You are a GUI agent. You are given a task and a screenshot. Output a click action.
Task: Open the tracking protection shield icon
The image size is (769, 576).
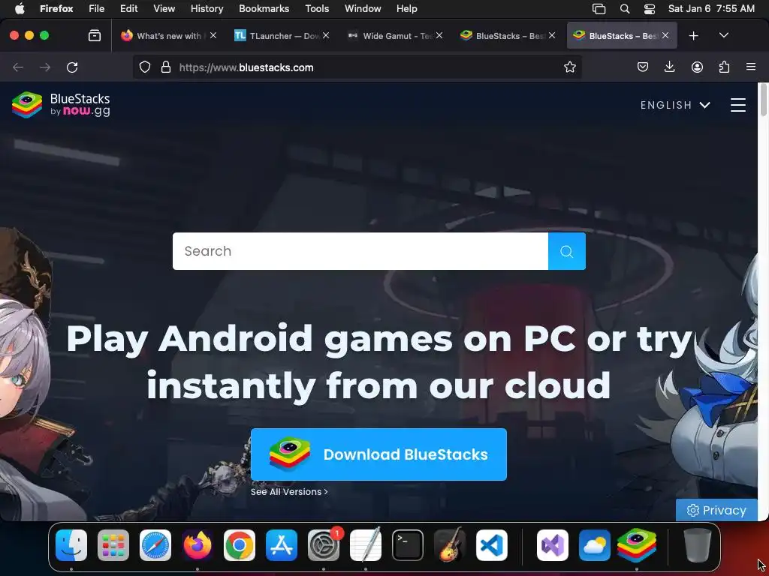[145, 67]
